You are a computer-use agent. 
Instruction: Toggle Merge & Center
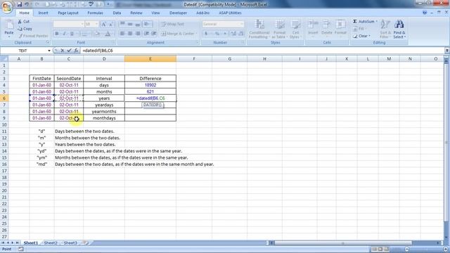point(178,34)
